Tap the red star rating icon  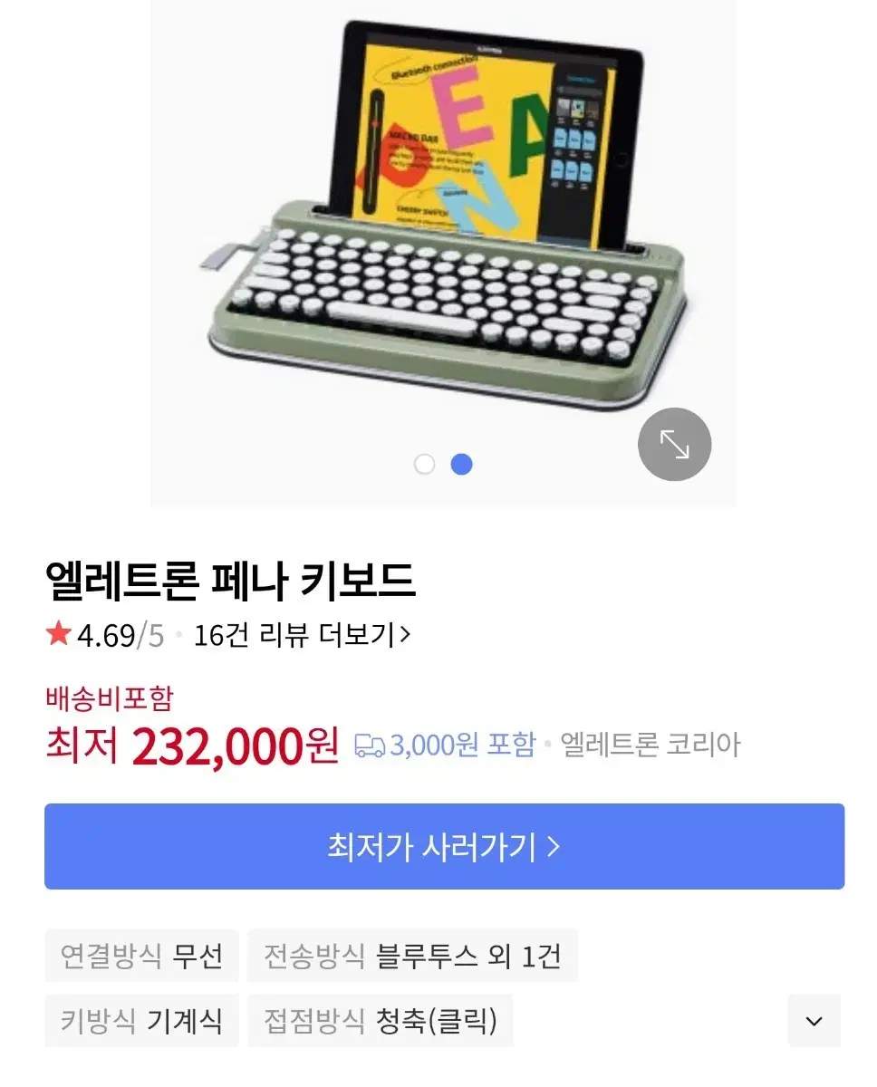tap(59, 634)
